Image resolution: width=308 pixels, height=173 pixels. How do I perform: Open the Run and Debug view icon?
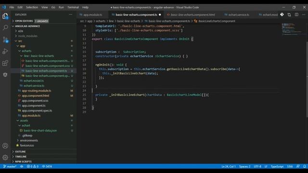(x=5, y=51)
